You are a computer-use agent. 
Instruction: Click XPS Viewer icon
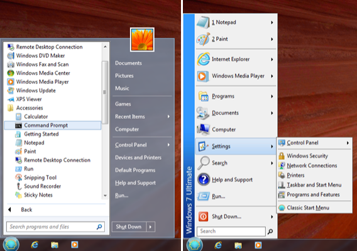point(11,99)
